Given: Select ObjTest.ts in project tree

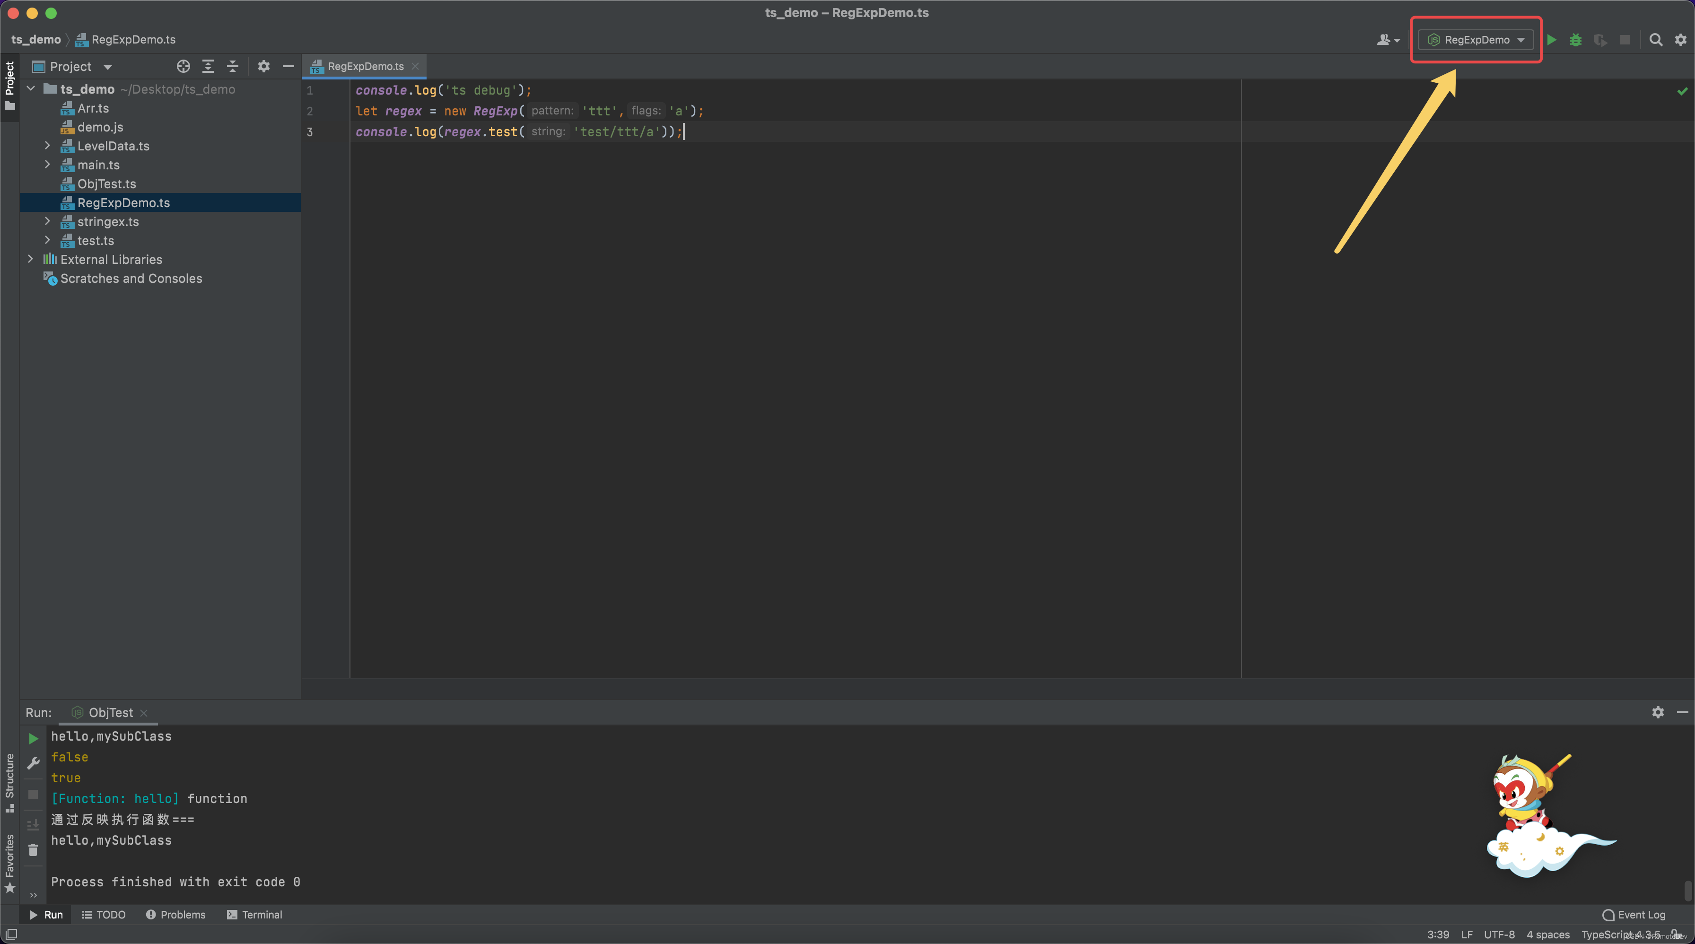Looking at the screenshot, I should (106, 184).
